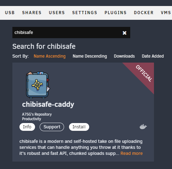Screen dimensions: 172x169
Task: Navigate to the VMS tab
Action: click(166, 13)
